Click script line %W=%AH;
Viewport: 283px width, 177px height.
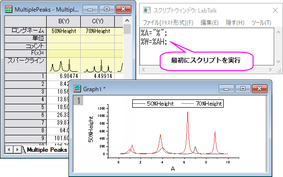pyautogui.click(x=154, y=42)
